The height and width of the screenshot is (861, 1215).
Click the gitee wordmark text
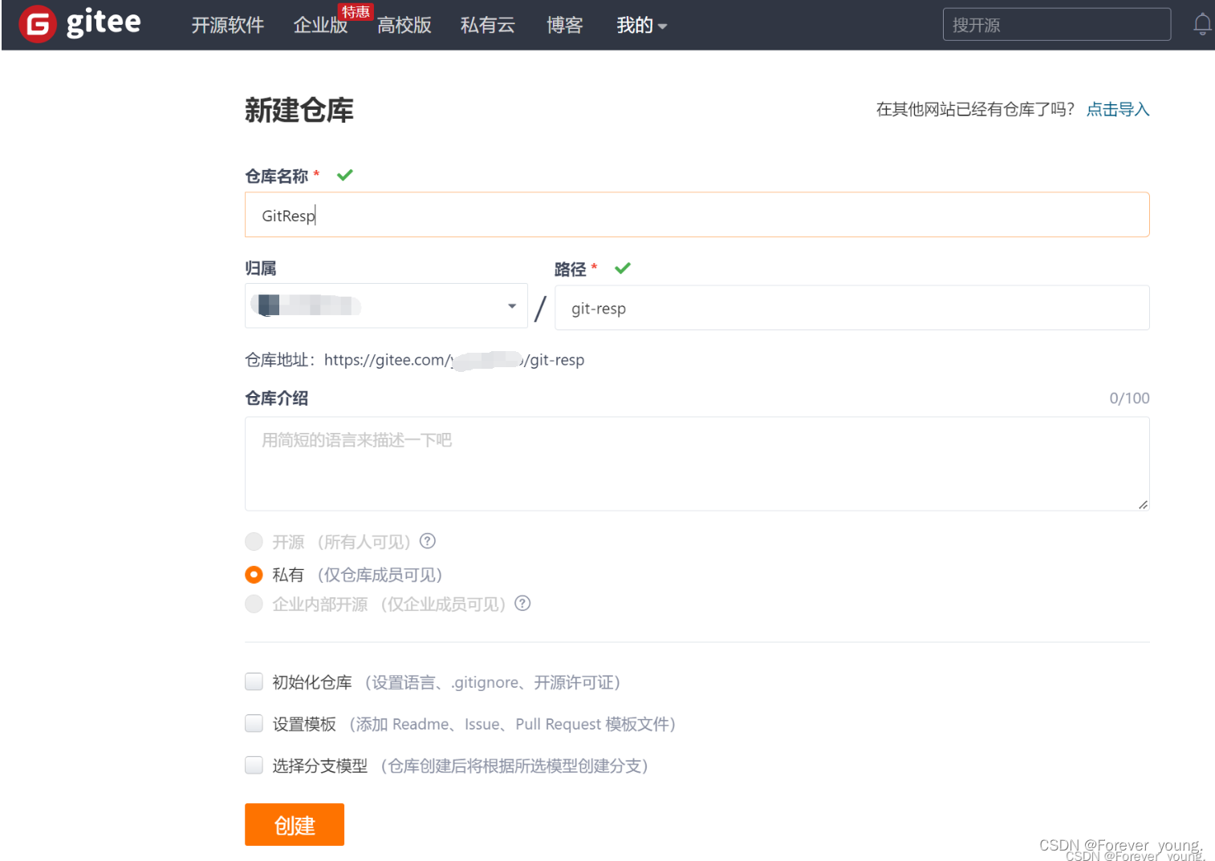(104, 23)
